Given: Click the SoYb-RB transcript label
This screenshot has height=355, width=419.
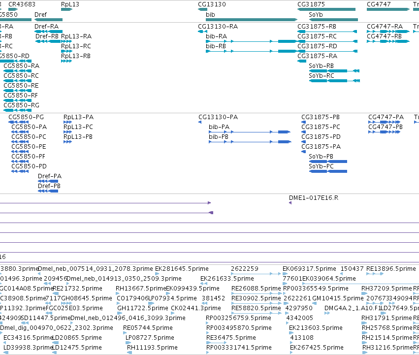Looking at the screenshot, I should [321, 66].
